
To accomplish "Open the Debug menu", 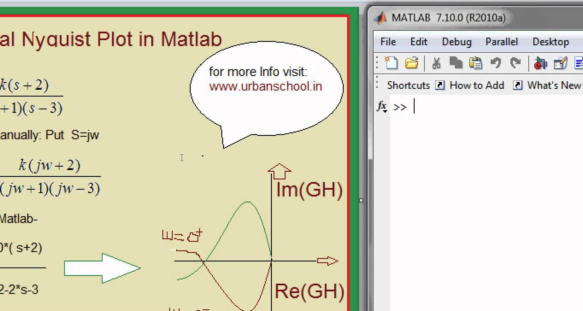I will [456, 42].
